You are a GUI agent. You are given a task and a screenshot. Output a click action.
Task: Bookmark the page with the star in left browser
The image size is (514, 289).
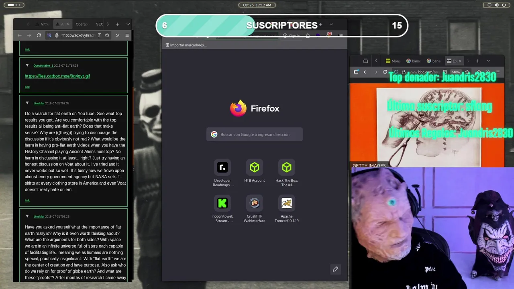coord(107,35)
